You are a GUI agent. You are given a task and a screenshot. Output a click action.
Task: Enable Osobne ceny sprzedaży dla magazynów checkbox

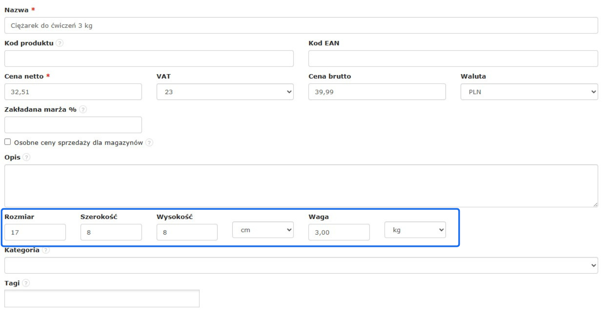click(x=8, y=142)
